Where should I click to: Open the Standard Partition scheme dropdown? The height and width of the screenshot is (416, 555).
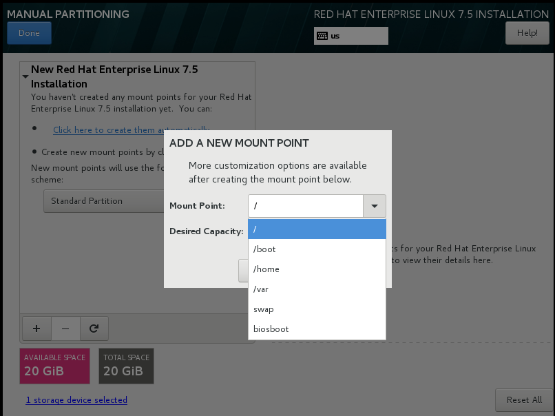click(x=104, y=200)
